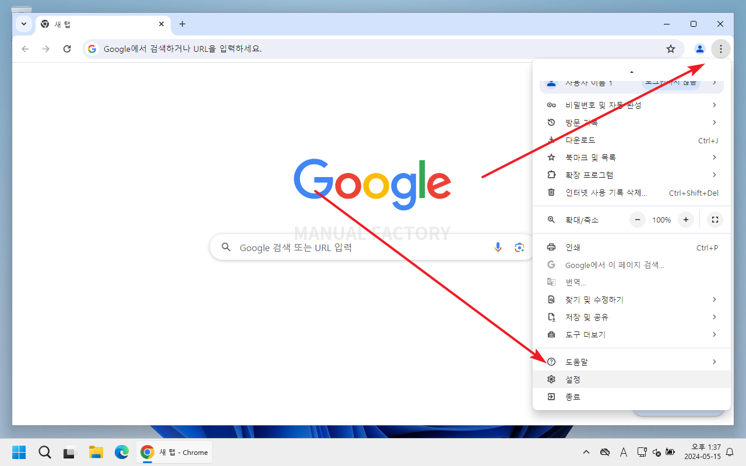Open 방문 기록 menu entry
746x466 pixels.
click(x=631, y=122)
